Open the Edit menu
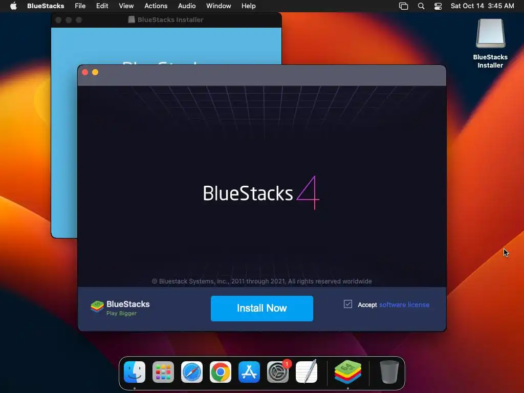The image size is (524, 393). coord(102,6)
